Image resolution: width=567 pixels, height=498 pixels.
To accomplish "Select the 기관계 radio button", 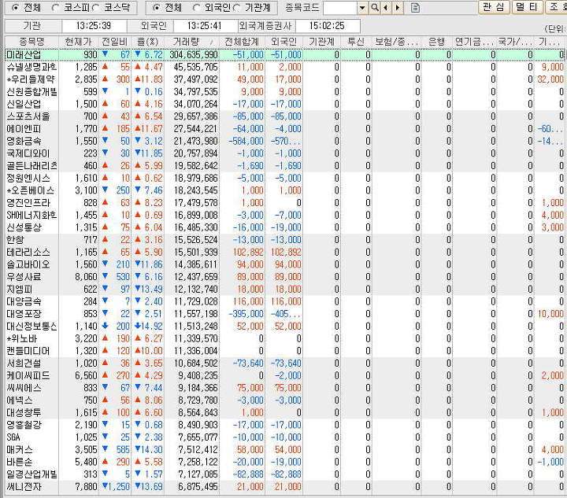I will [236, 8].
